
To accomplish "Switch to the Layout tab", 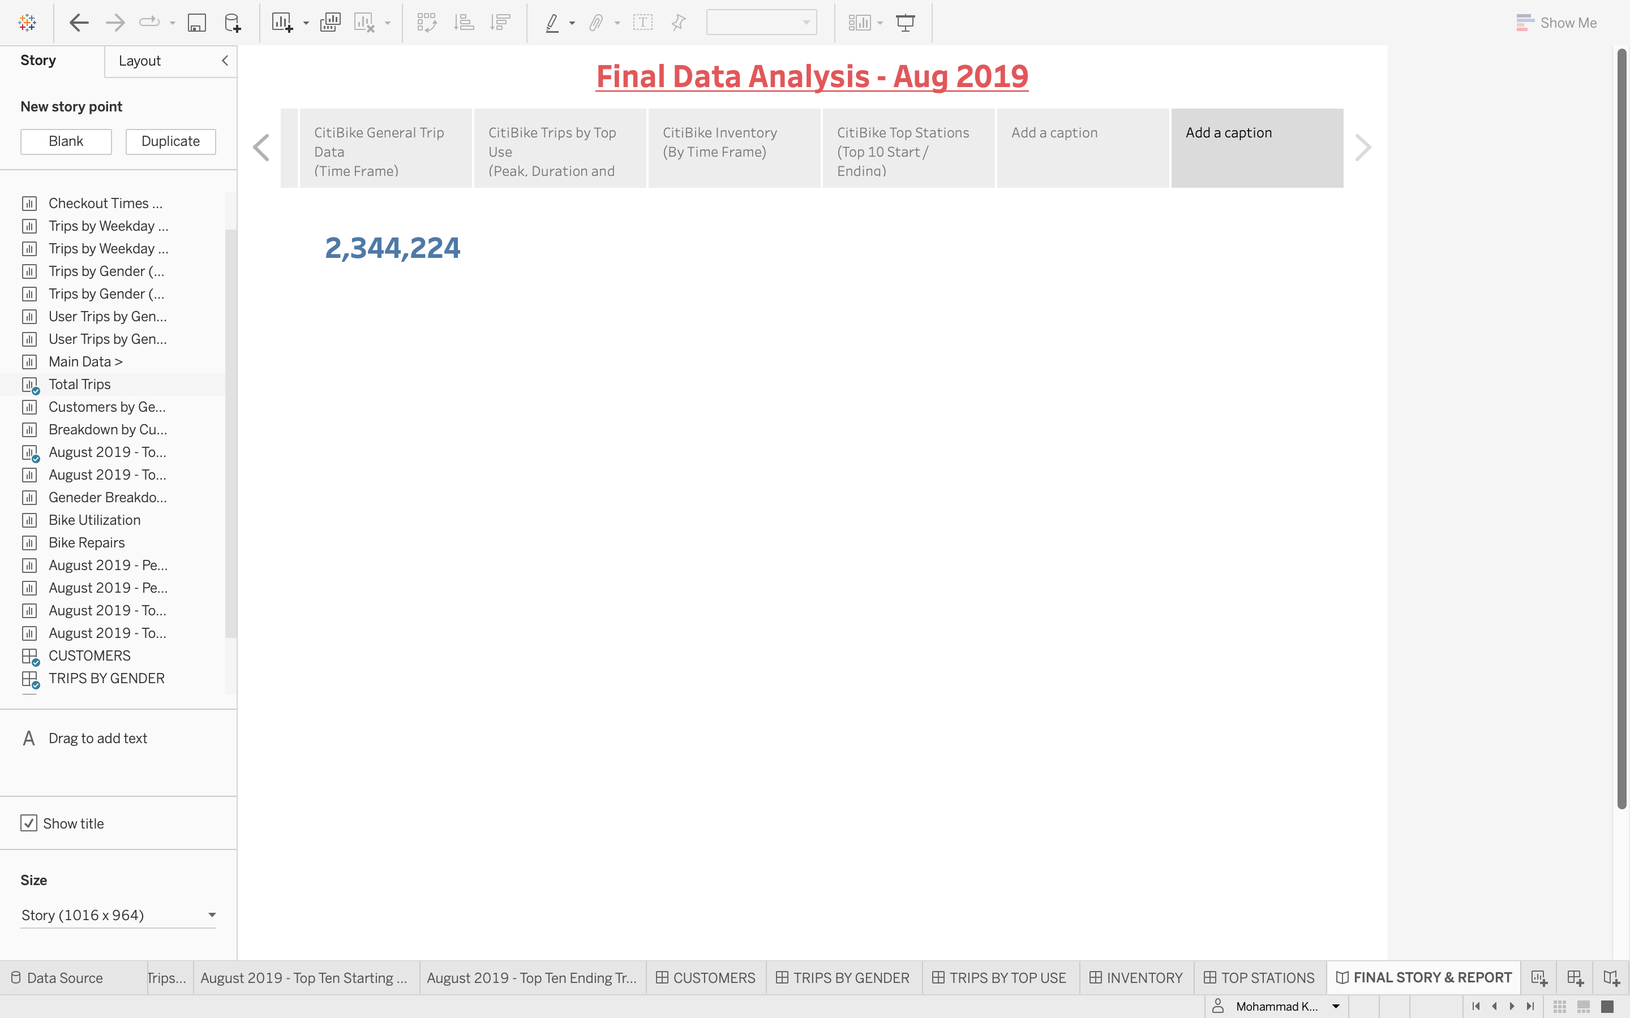I will (139, 61).
